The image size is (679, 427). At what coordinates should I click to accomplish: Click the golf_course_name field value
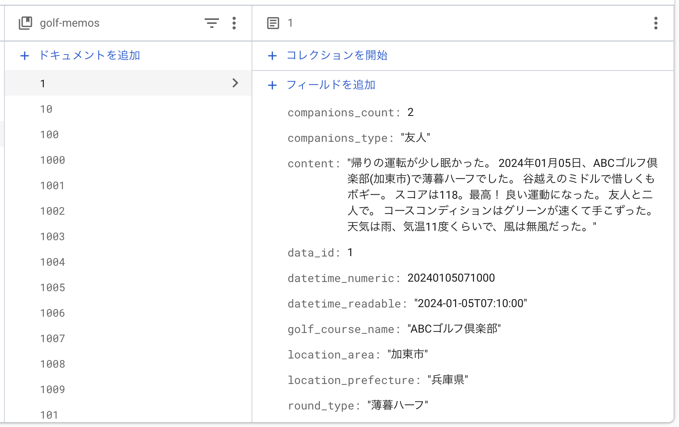pos(454,329)
